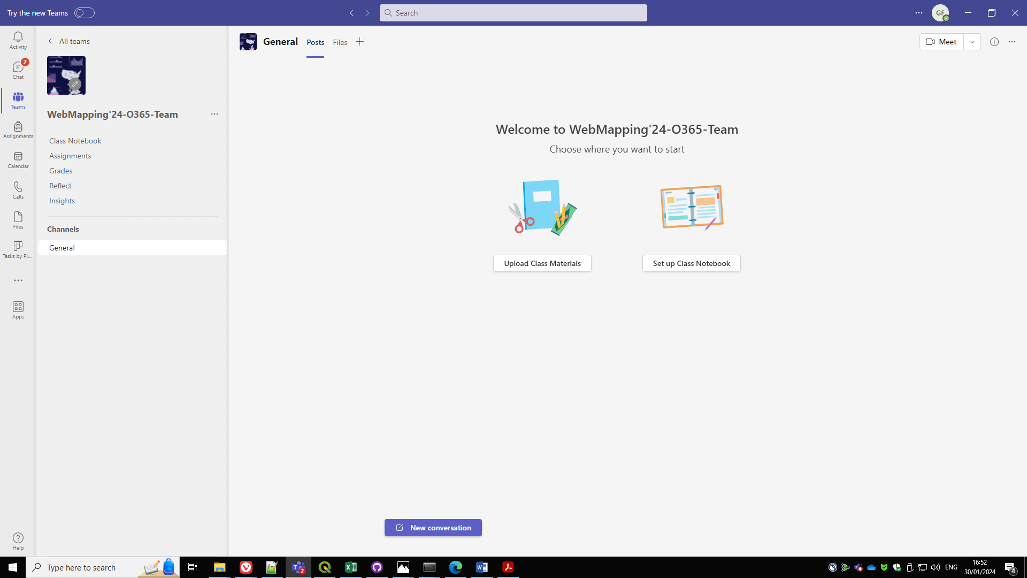Start a New conversation
The height and width of the screenshot is (578, 1027).
(433, 528)
